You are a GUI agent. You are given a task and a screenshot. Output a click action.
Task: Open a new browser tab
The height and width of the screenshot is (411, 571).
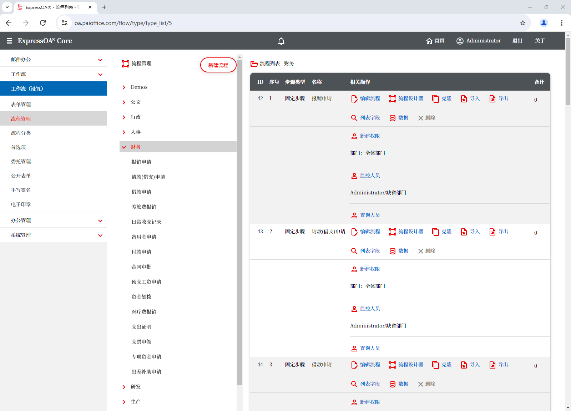[104, 7]
